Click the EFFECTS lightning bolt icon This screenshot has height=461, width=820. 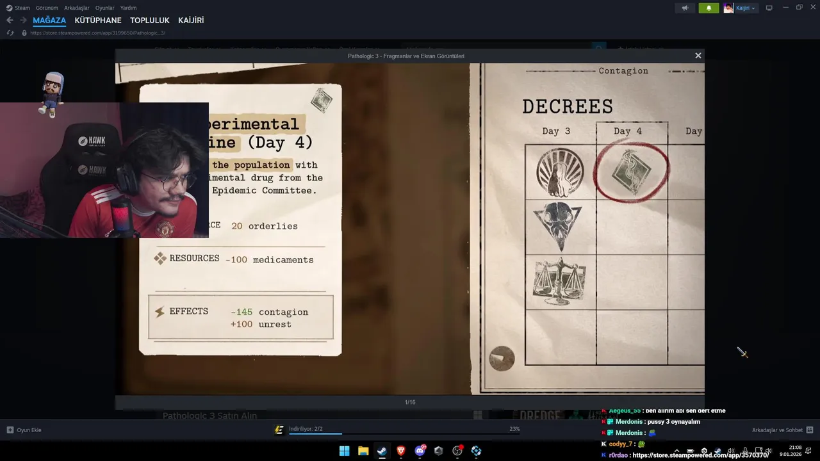coord(160,312)
